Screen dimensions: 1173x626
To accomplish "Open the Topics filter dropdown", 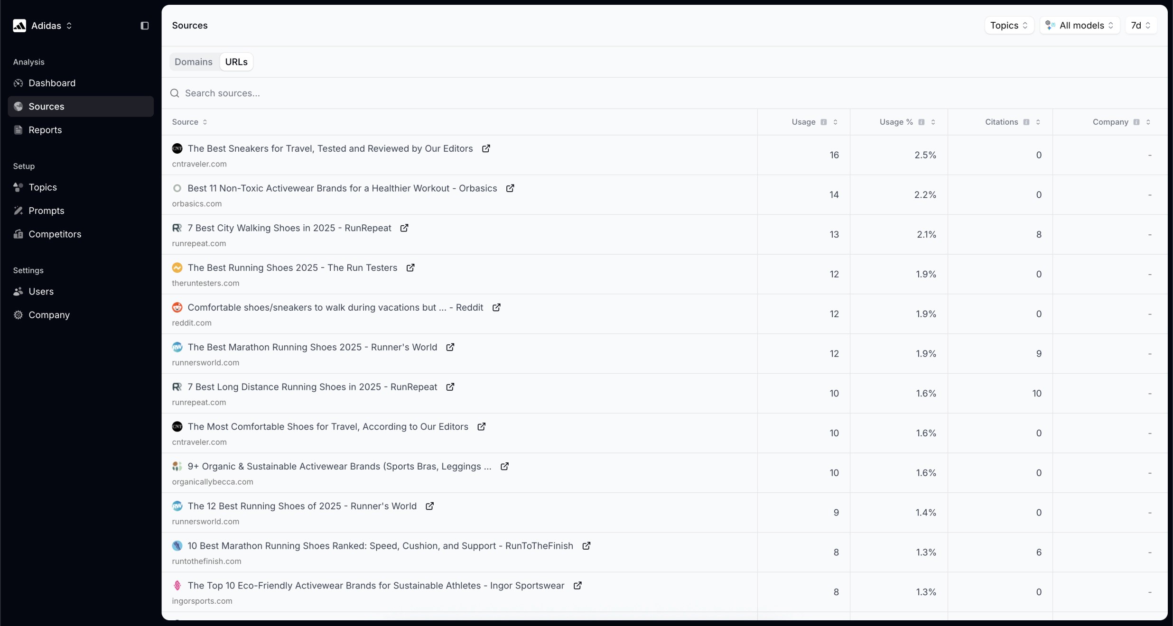I will 1009,26.
